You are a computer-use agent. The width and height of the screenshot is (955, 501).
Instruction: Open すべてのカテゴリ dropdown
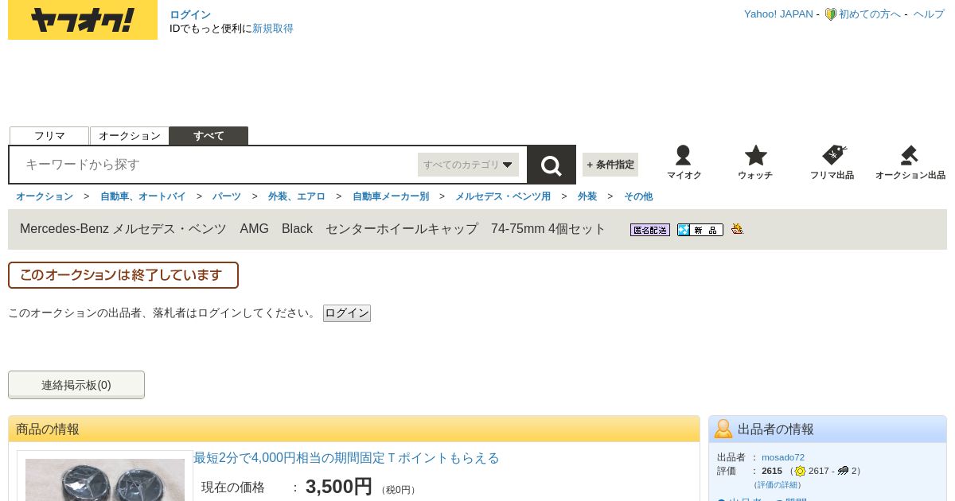(x=468, y=165)
